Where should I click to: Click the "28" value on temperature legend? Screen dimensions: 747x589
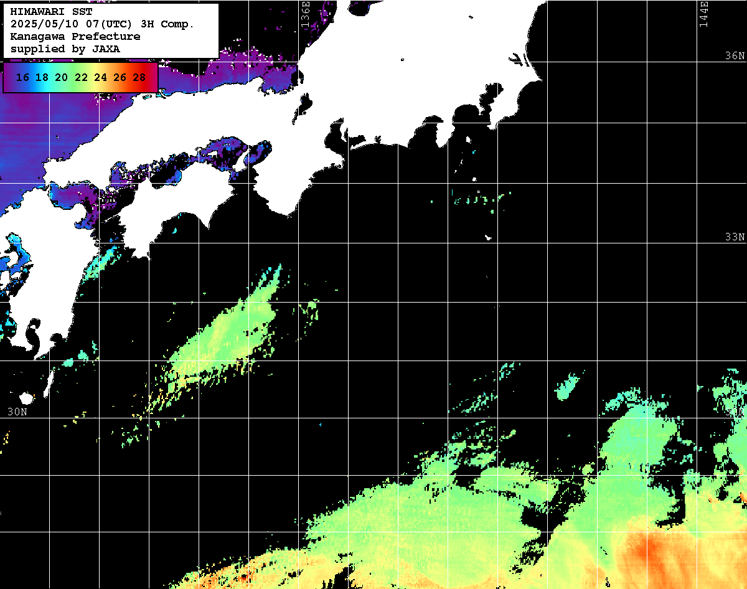coord(139,78)
